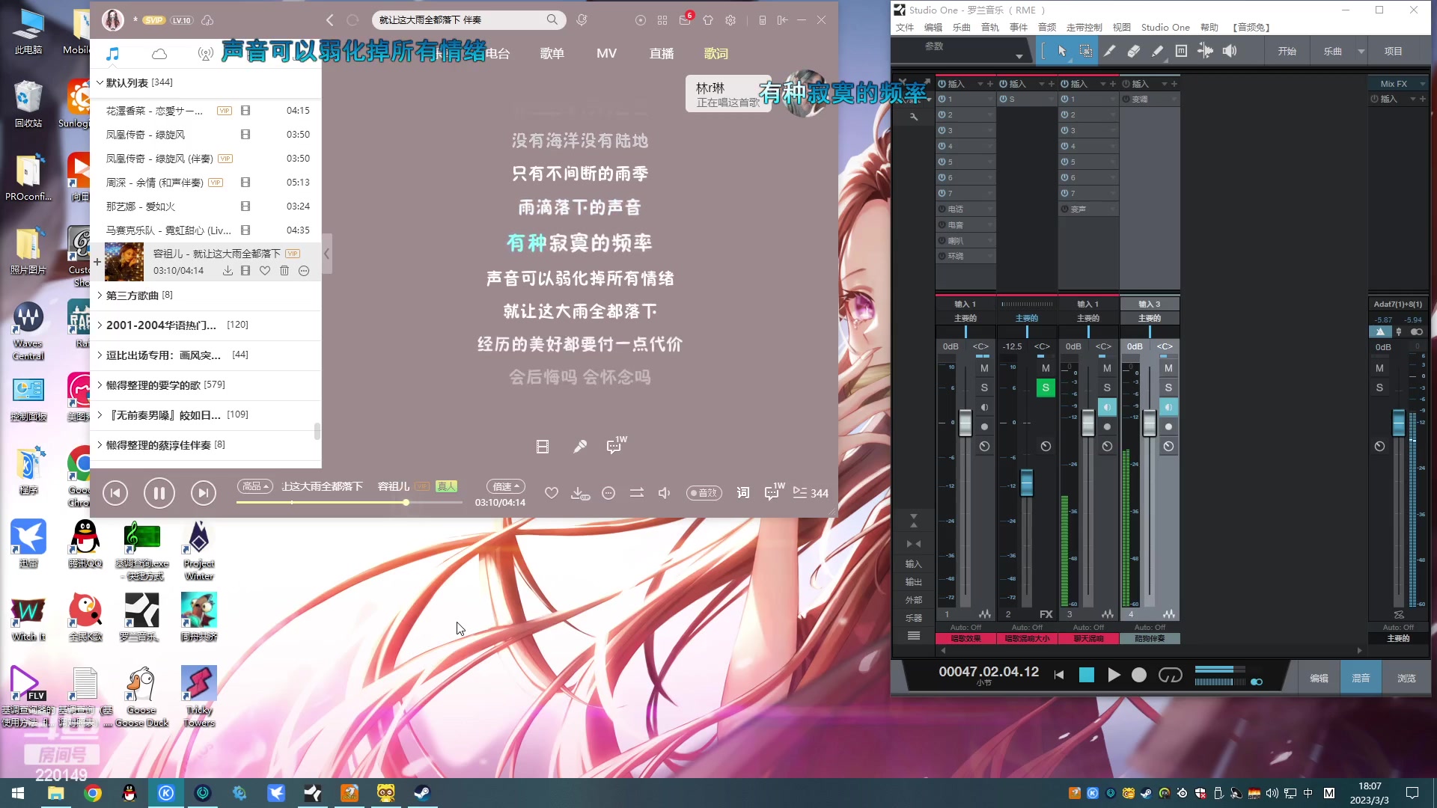The image size is (1437, 808).
Task: Toggle loop in Studio One transport
Action: (1170, 676)
